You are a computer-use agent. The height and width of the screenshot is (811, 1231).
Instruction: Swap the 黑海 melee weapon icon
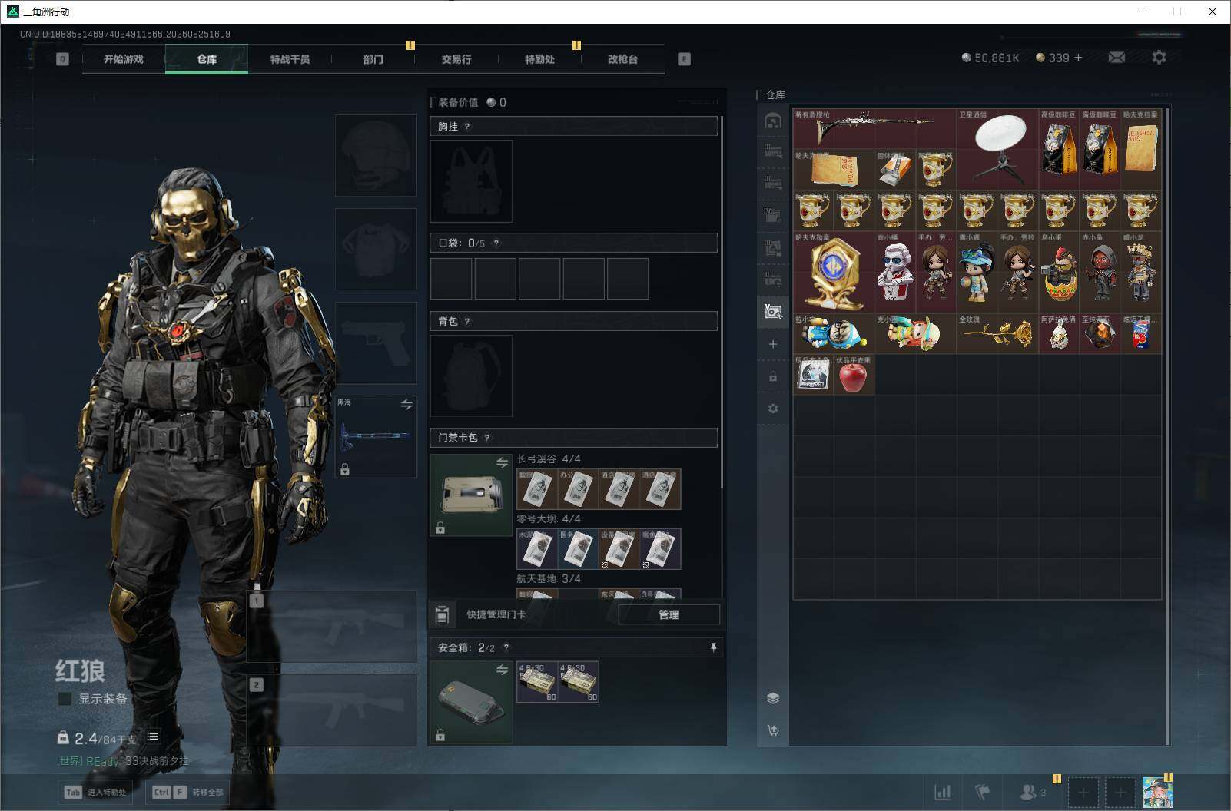click(x=406, y=405)
